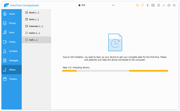Go to the Home tab
Viewport: 180px width, 111px height.
coord(11,14)
